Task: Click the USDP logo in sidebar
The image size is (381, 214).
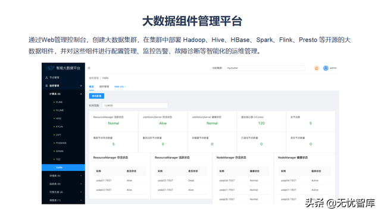Action: (x=50, y=68)
